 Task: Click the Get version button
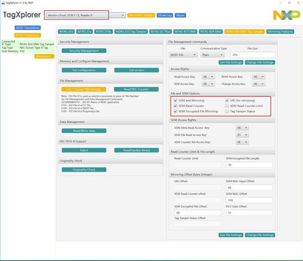[x=136, y=70]
